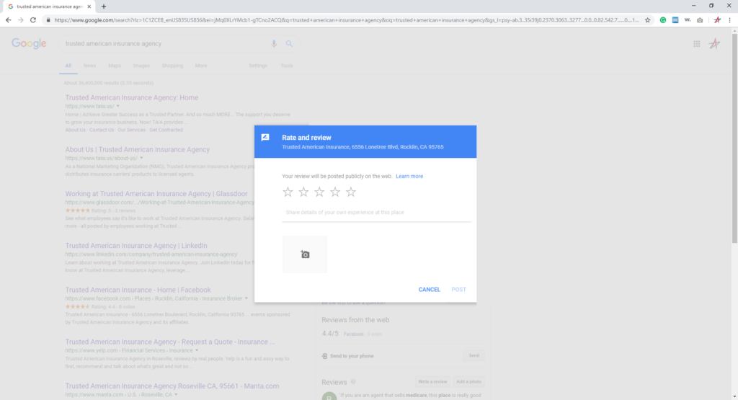Open the Facebook reviews from the web link
Screen dimensions: 738x400
tap(353, 334)
